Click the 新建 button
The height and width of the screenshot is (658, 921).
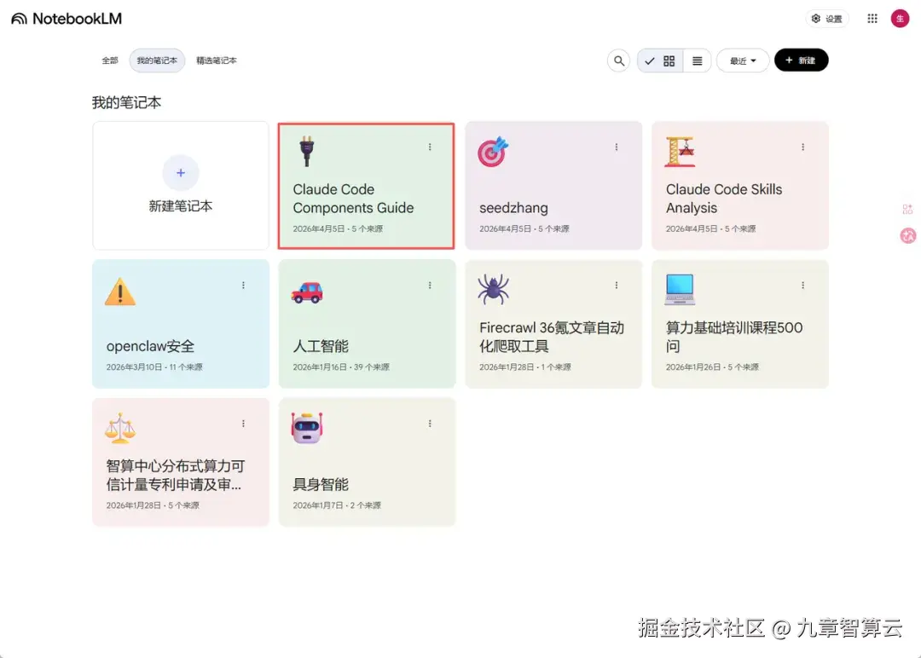click(801, 61)
